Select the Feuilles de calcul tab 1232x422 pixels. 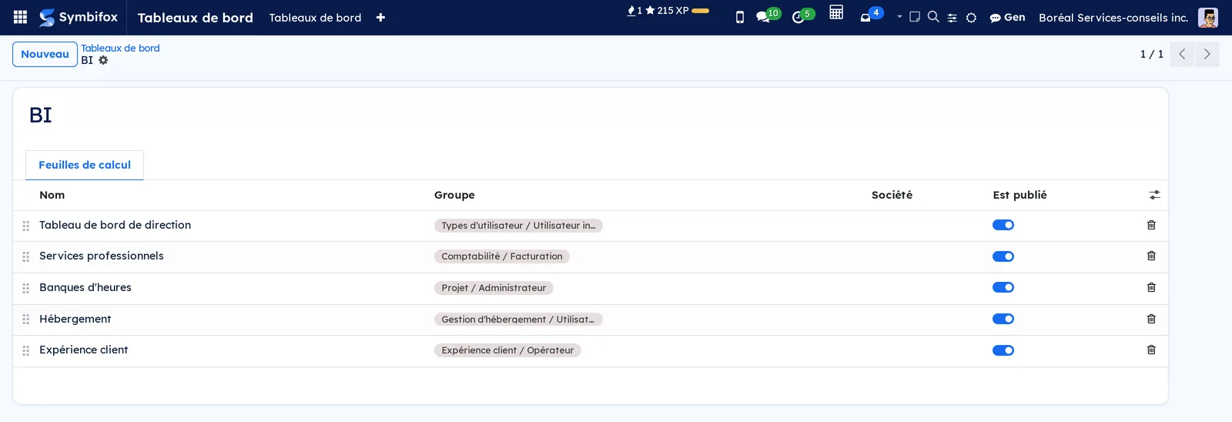pyautogui.click(x=85, y=165)
